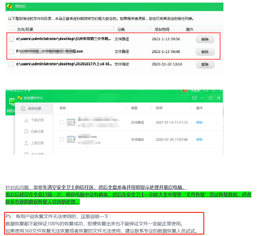Click the 安全操作中心 shield logo icon
The width and height of the screenshot is (258, 236).
[x=20, y=98]
